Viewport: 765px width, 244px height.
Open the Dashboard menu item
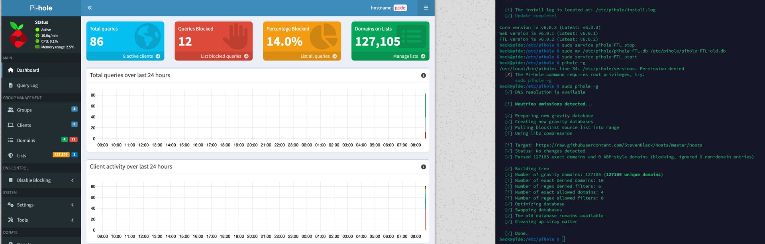(x=41, y=70)
